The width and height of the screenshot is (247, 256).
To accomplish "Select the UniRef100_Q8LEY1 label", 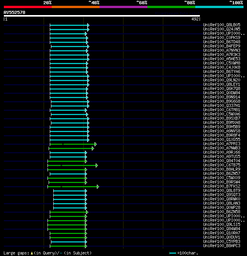I will 222,84.
